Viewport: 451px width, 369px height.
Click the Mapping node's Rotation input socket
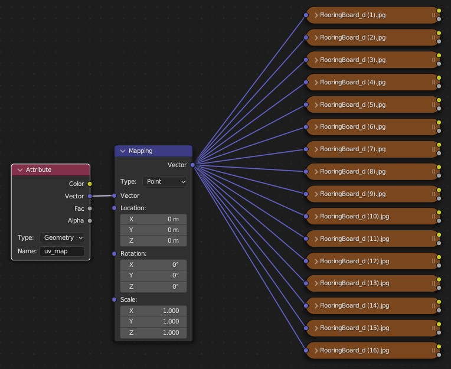tap(115, 253)
